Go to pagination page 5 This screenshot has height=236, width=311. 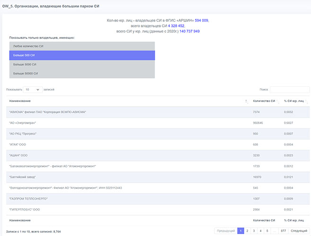(267, 231)
